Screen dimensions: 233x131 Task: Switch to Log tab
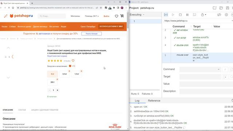(x=137, y=100)
